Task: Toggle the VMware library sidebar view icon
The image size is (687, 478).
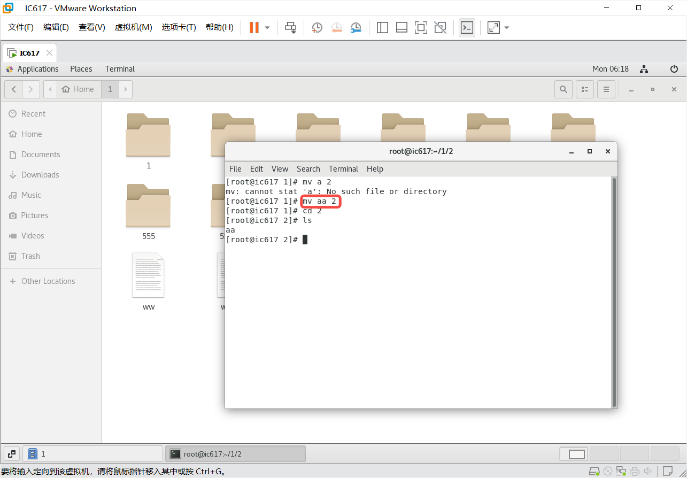Action: pos(382,27)
